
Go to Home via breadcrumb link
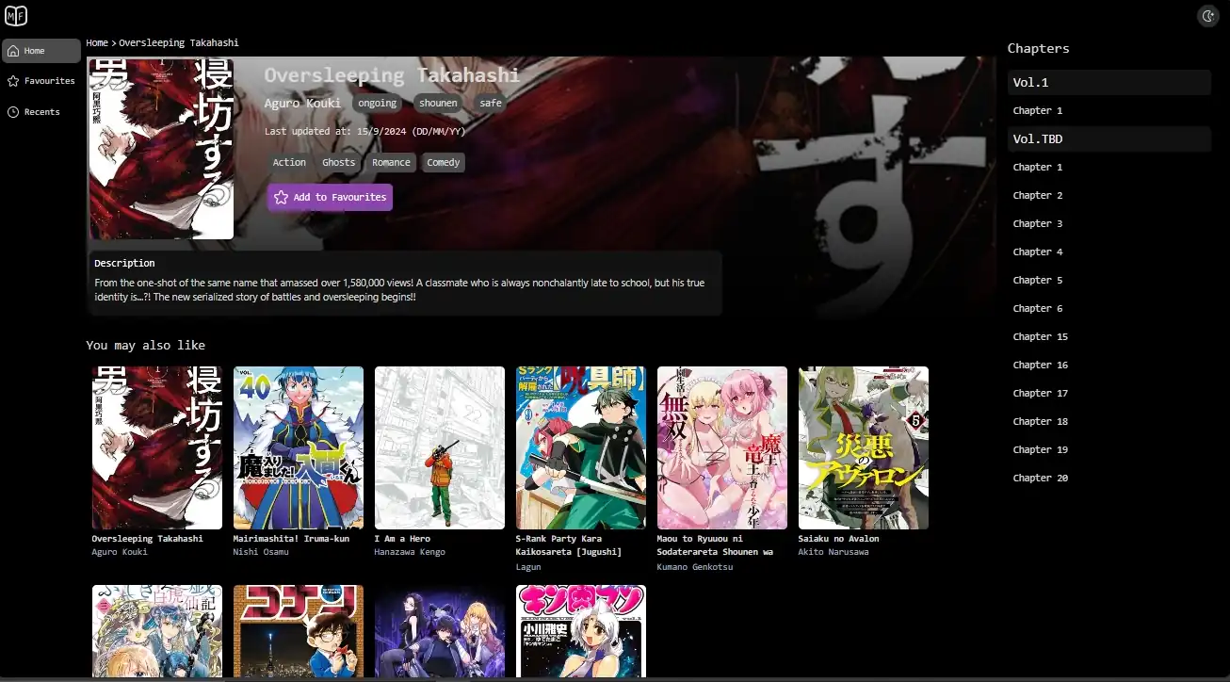97,42
